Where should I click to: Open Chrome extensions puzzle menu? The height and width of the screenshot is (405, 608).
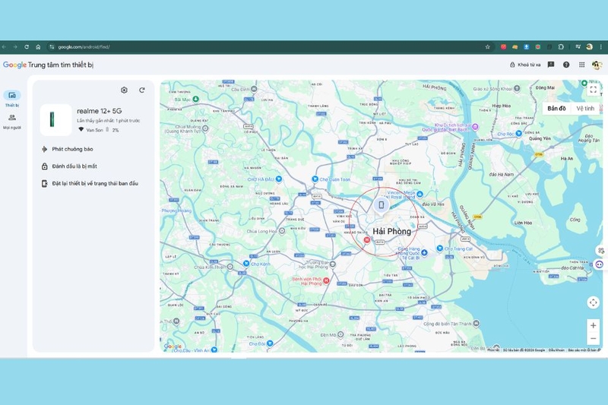pyautogui.click(x=561, y=47)
